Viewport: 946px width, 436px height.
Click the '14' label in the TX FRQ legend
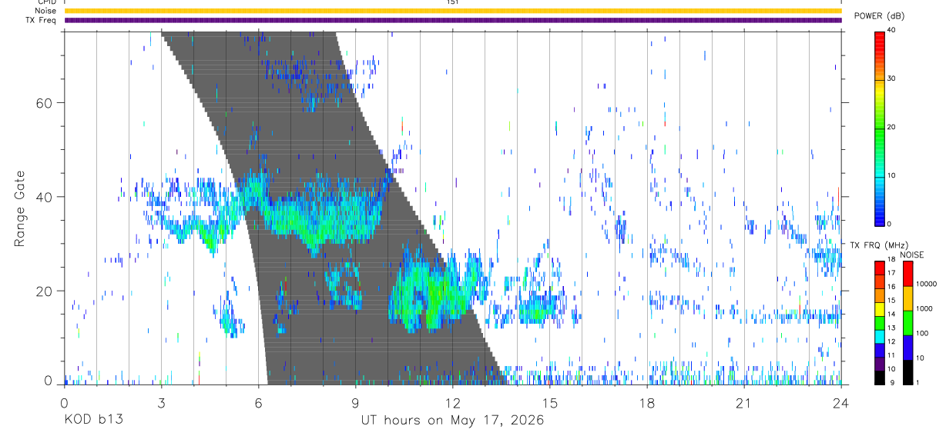coord(891,314)
